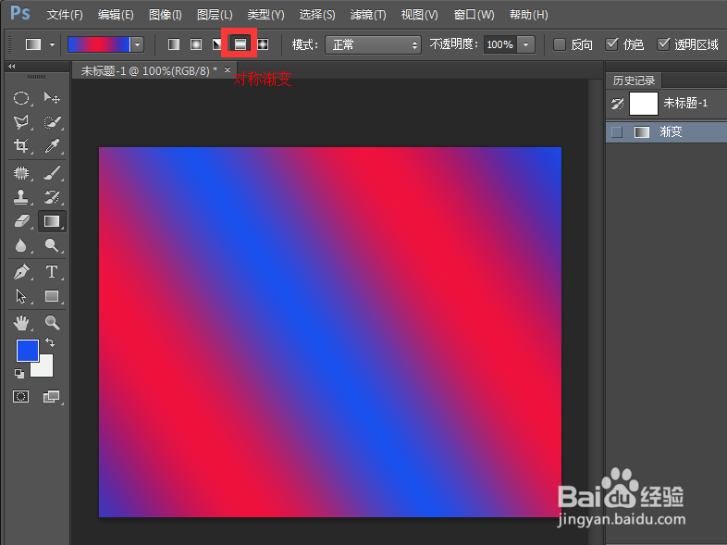Screen dimensions: 727x545
Task: Choose the reflected gradient style
Action: pos(240,44)
